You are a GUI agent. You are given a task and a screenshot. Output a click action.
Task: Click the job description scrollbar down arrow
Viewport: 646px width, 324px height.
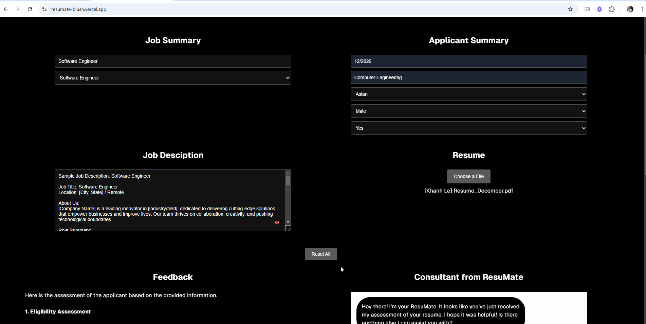coord(288,222)
